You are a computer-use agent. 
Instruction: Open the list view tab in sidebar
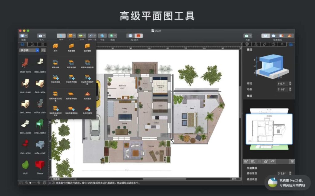coord(42,44)
